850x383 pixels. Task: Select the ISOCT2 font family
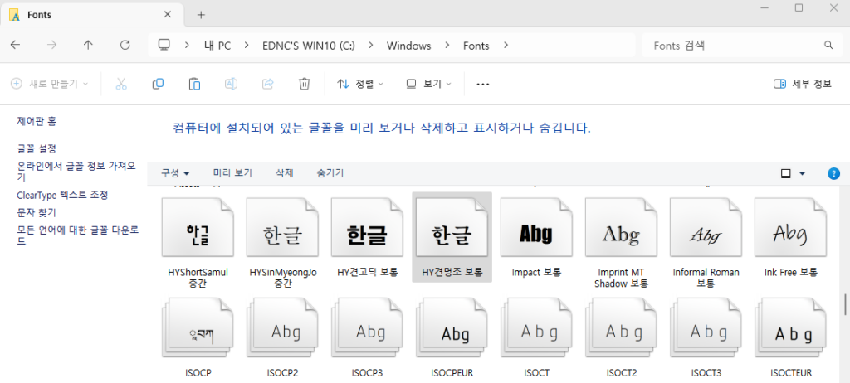tap(621, 336)
